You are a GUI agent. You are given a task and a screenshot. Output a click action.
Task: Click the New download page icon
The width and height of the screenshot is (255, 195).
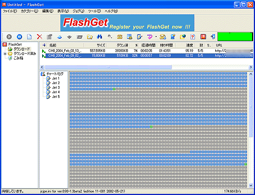29,37
